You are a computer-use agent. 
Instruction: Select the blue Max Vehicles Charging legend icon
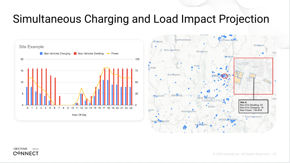pyautogui.click(x=41, y=53)
